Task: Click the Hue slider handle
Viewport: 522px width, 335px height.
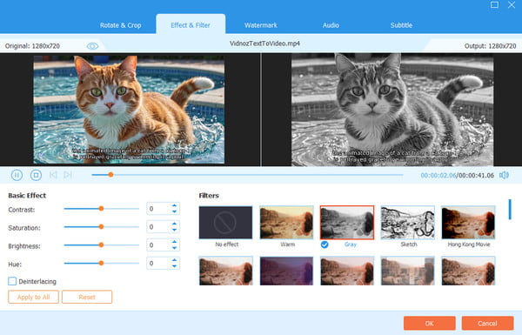Action: coord(101,263)
